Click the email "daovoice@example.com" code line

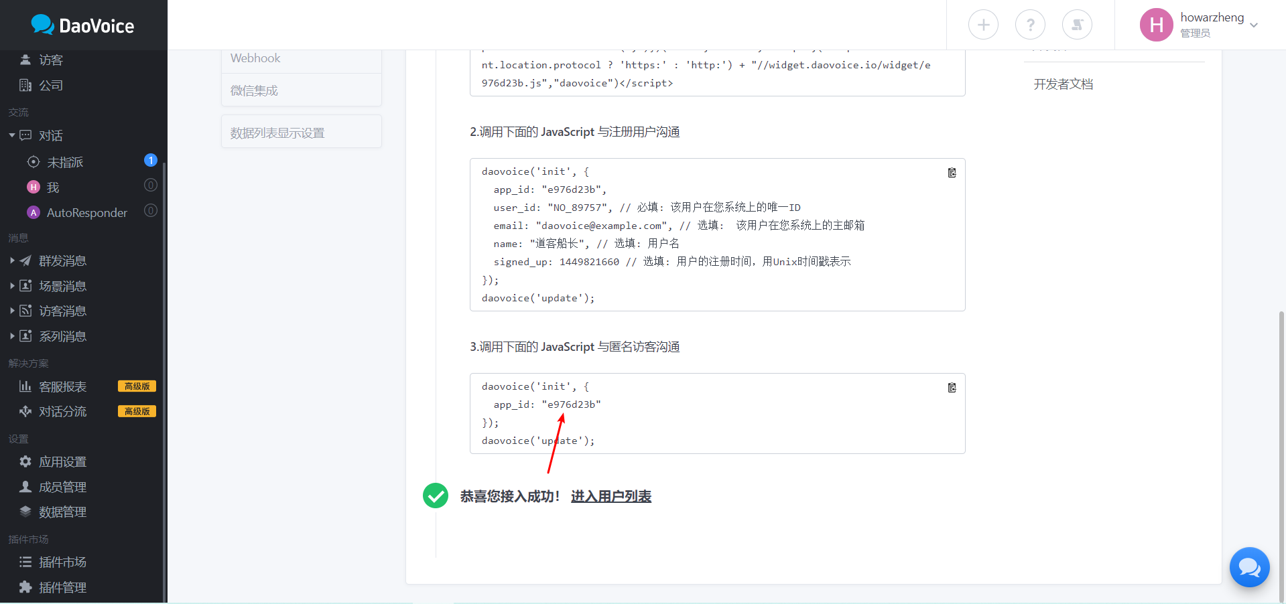pos(679,226)
